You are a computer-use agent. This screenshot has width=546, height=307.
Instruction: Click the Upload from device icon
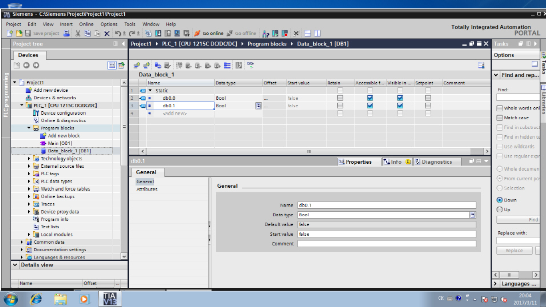click(167, 34)
